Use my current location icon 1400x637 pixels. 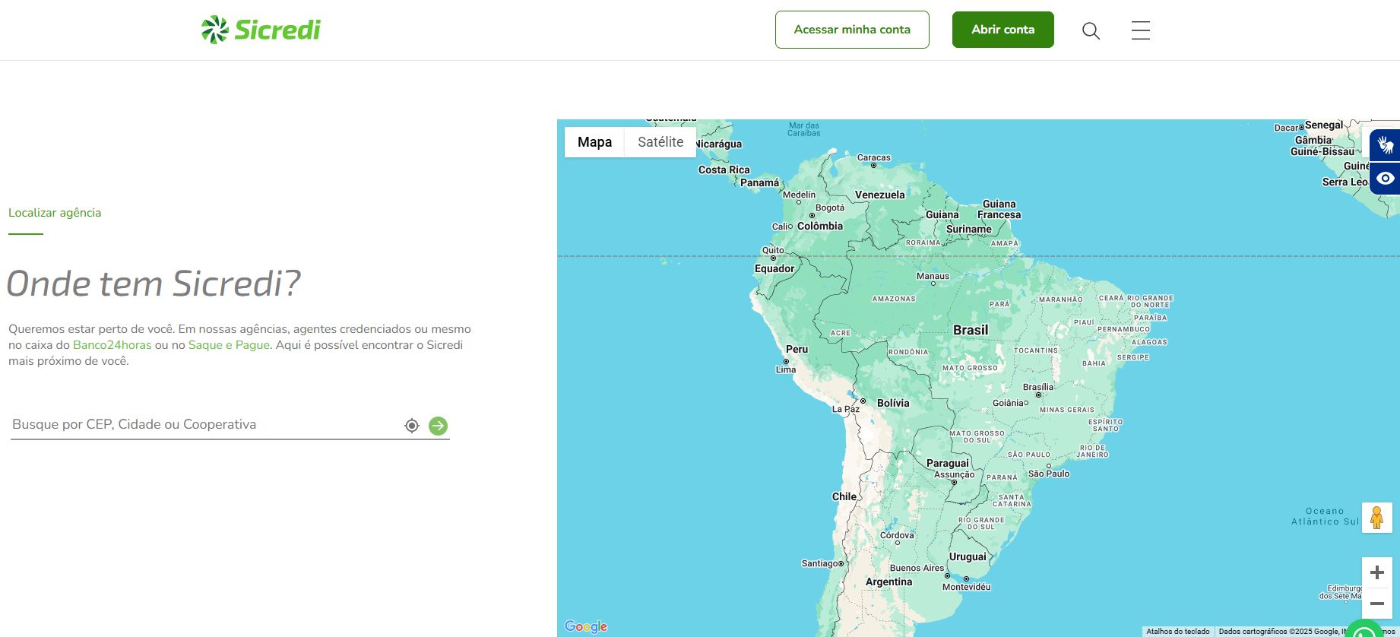point(412,426)
